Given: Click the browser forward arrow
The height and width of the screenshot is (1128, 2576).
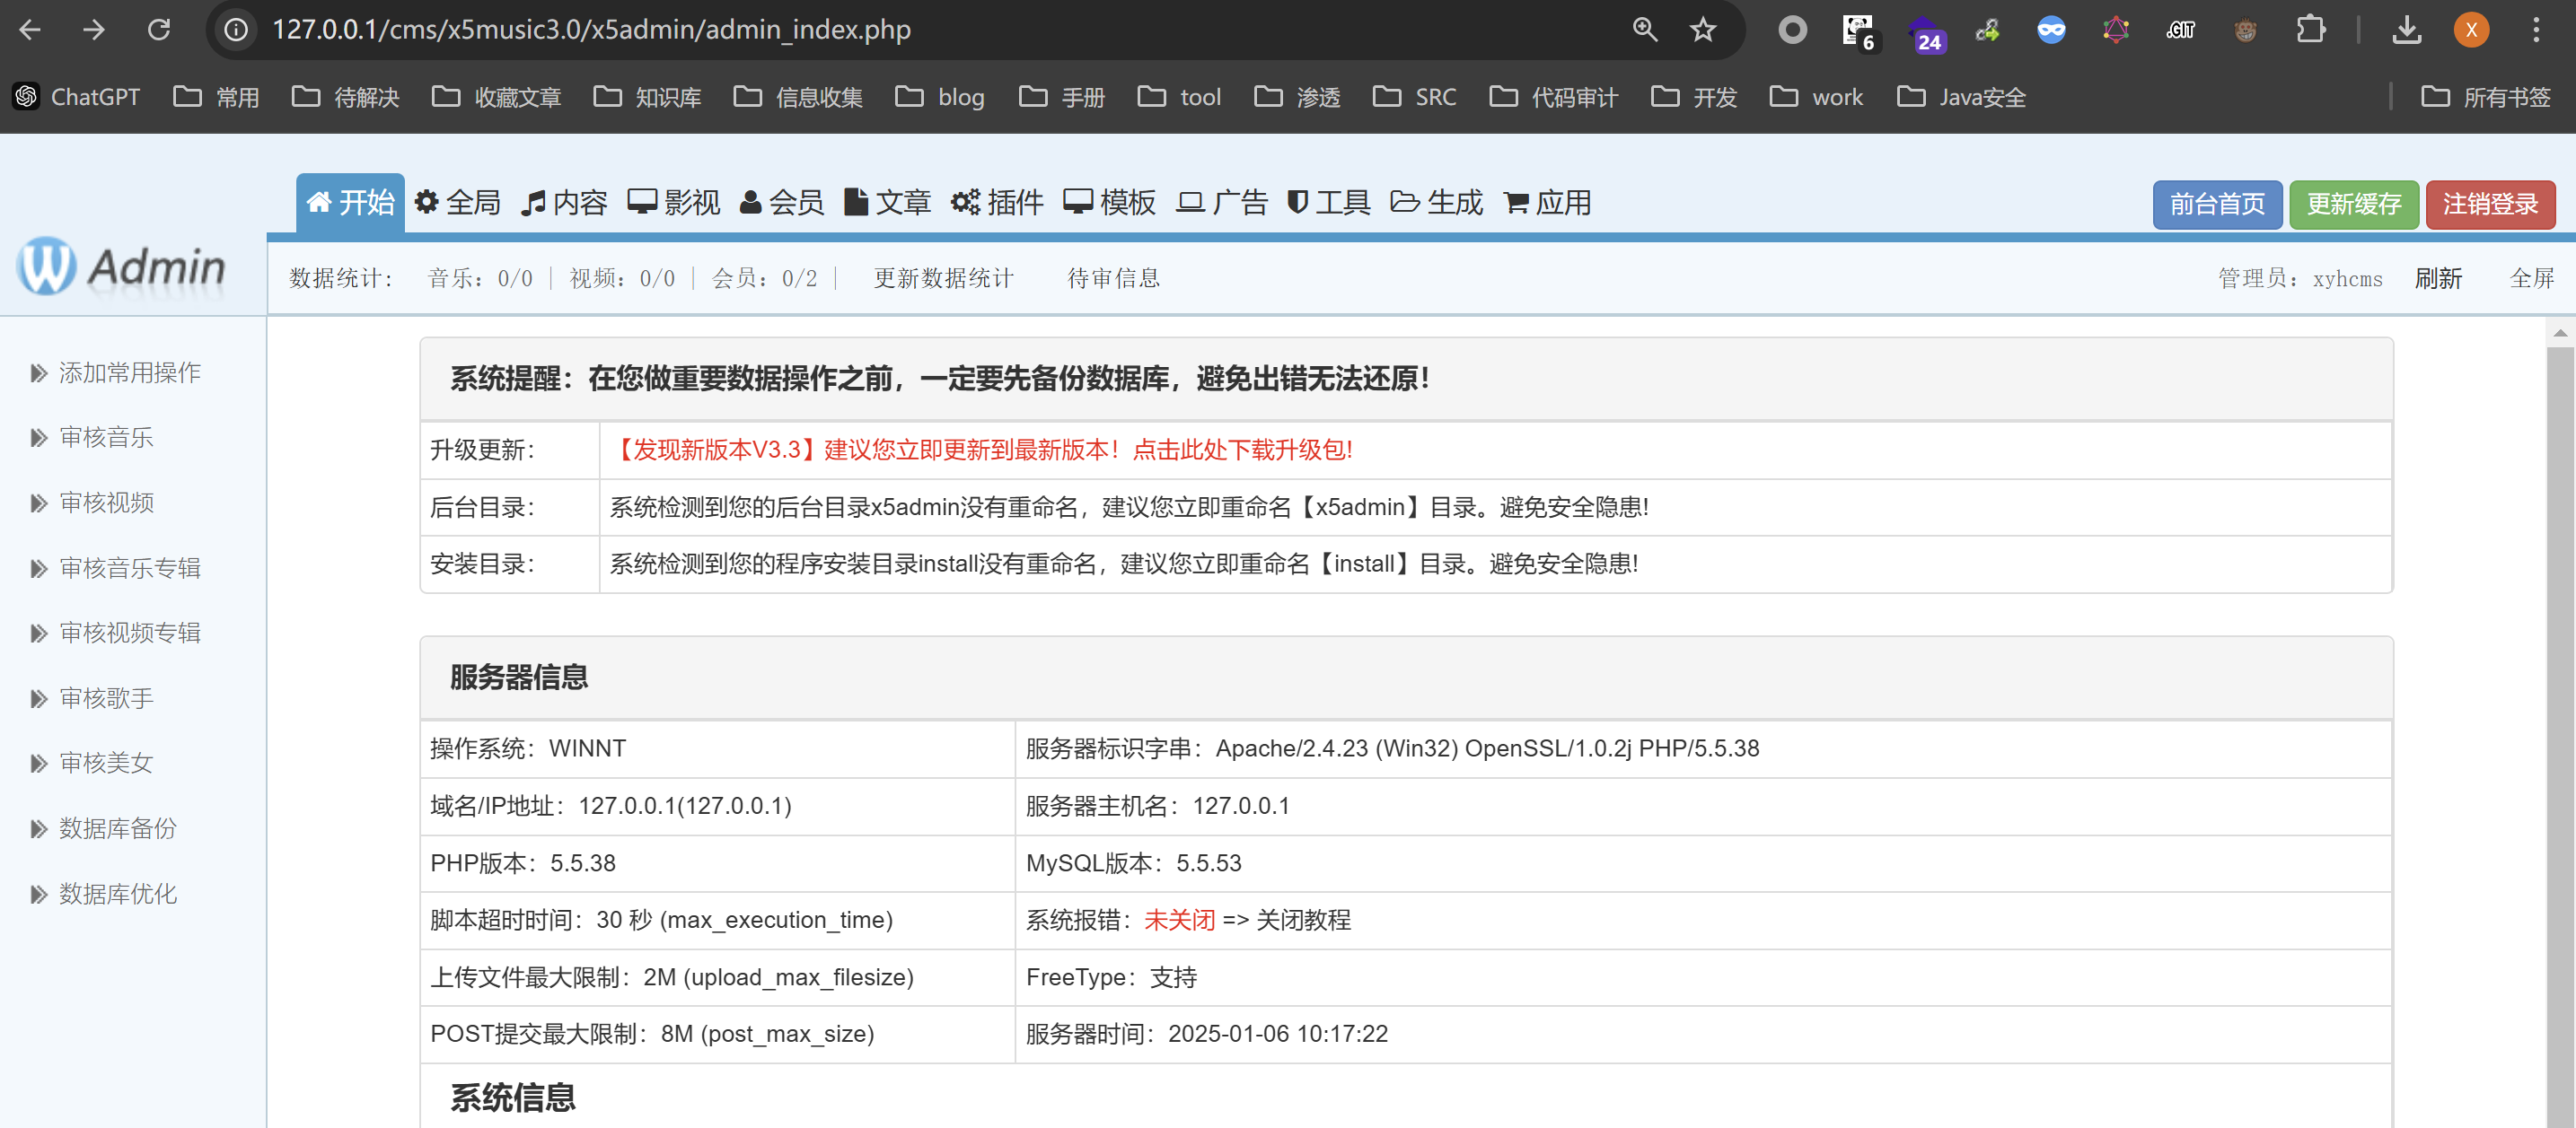Looking at the screenshot, I should [x=94, y=30].
